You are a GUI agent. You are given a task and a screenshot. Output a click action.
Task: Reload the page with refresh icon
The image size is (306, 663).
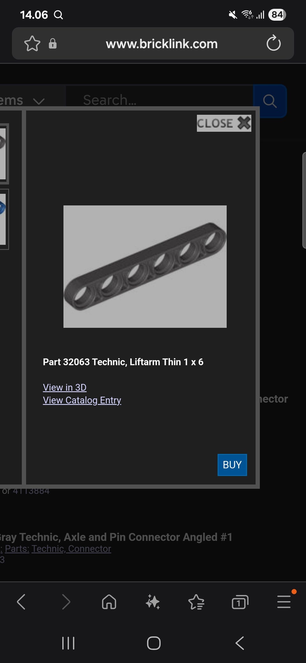click(273, 43)
